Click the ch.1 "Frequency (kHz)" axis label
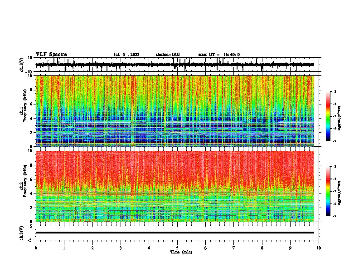This screenshot has height=278, width=359. (x=25, y=106)
